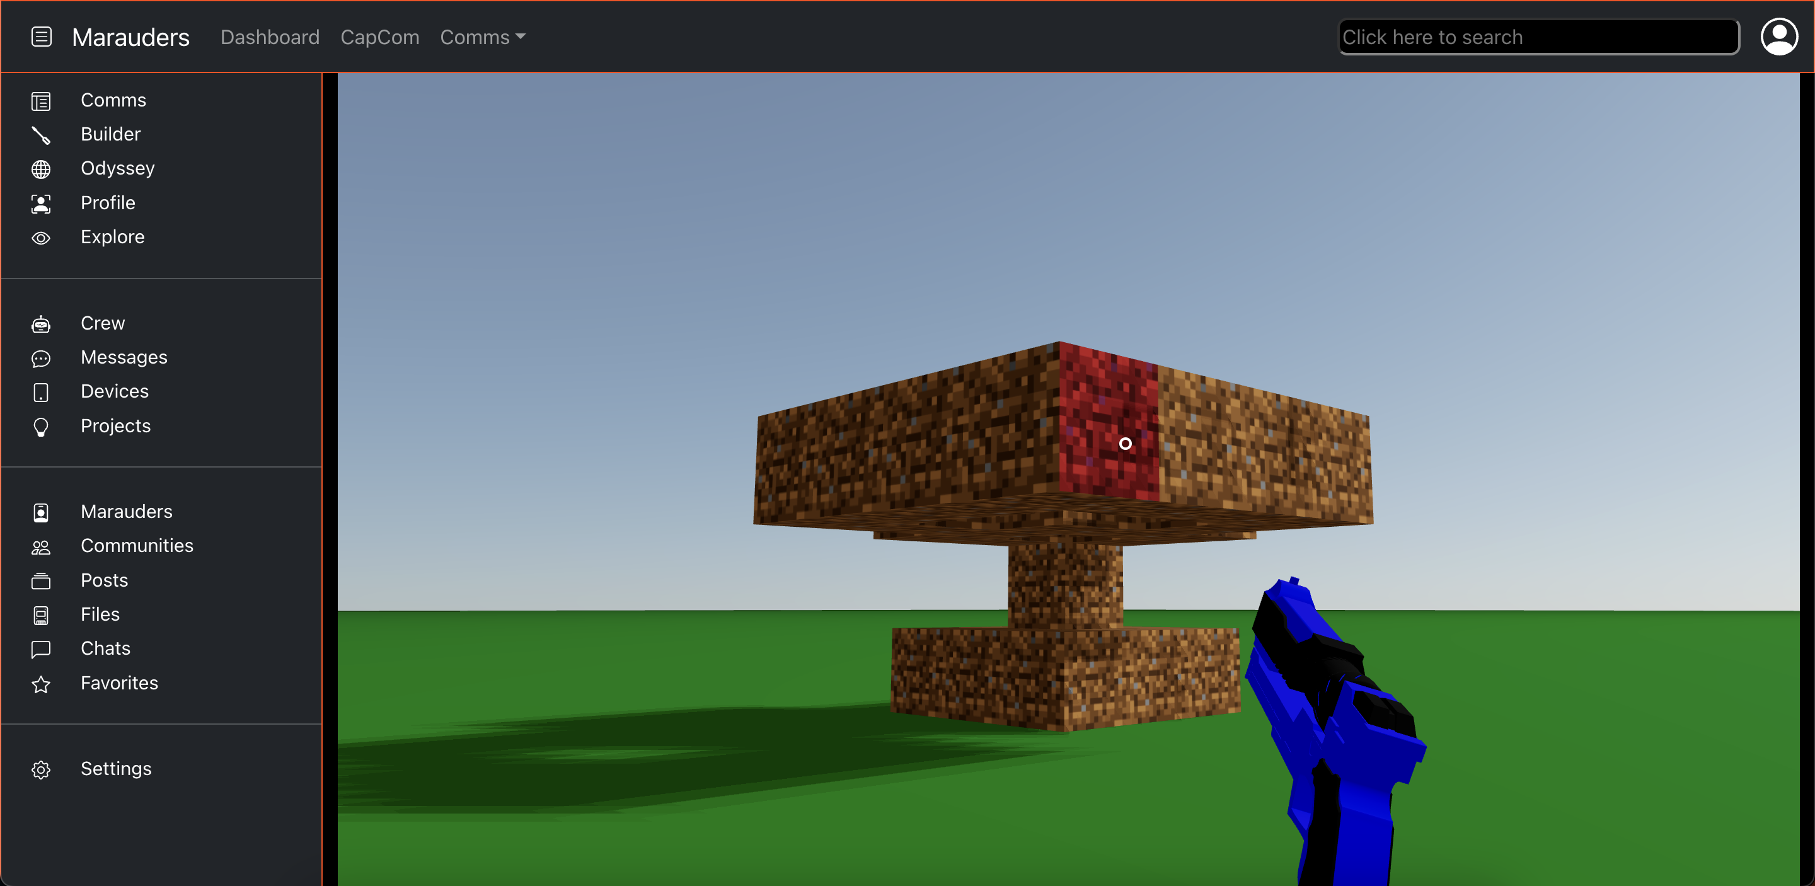Open the Files sidebar entry

pyautogui.click(x=100, y=614)
